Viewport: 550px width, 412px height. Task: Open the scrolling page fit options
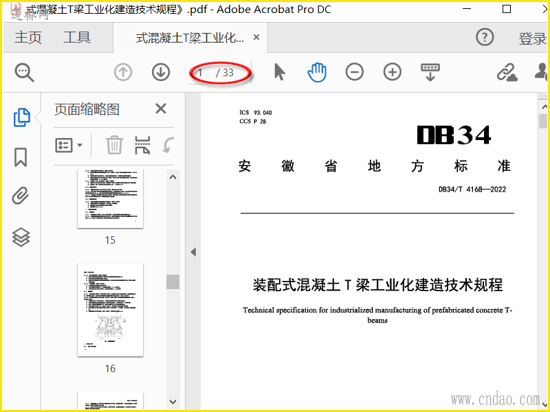tap(430, 73)
